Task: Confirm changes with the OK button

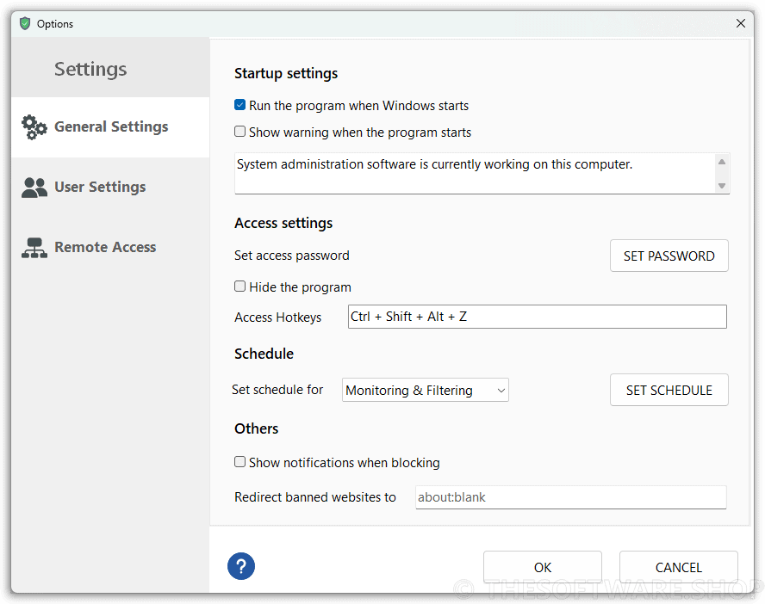Action: tap(543, 567)
